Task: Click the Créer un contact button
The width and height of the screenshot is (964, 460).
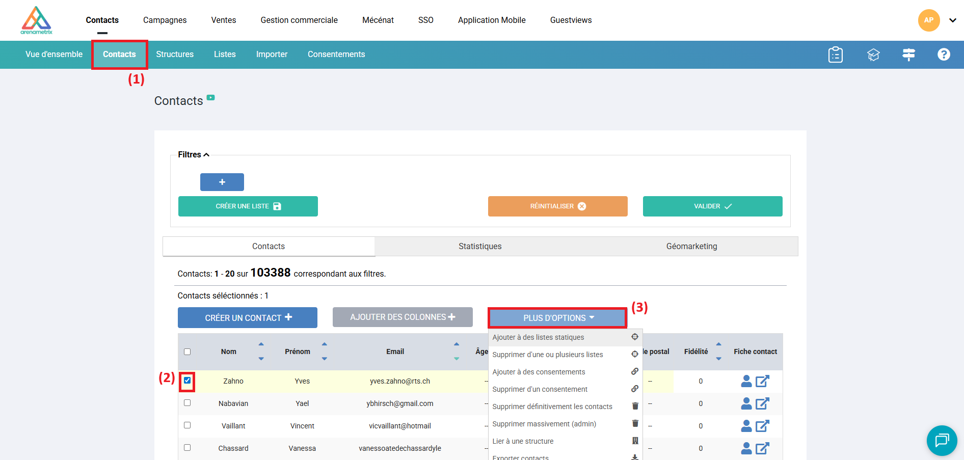Action: pos(248,318)
